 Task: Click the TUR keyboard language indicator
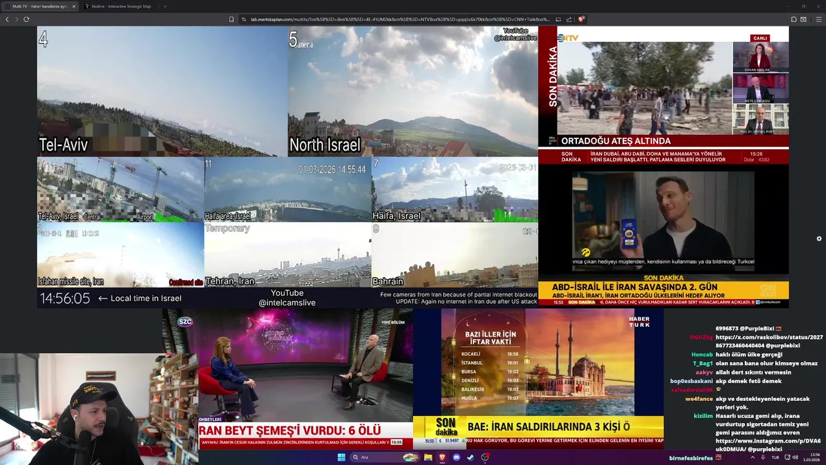[775, 457]
